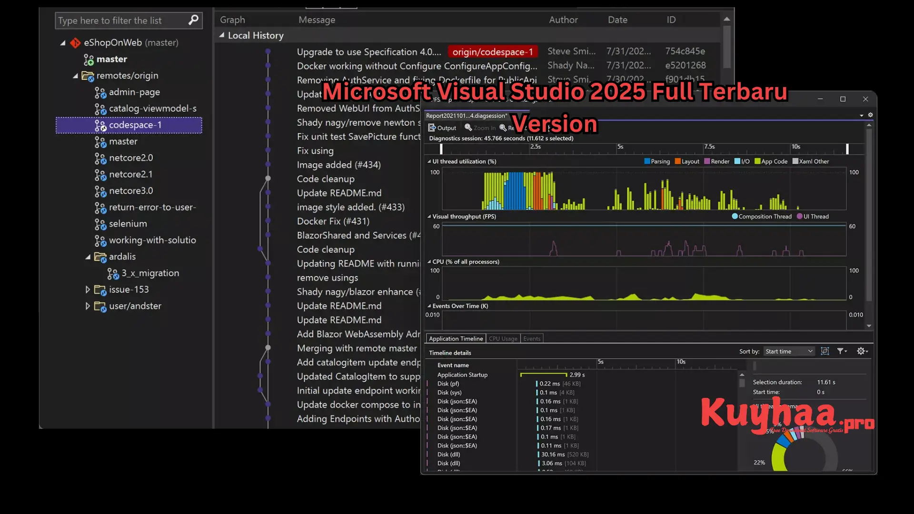The width and height of the screenshot is (914, 514).
Task: Expand the user/andster folder node
Action: pos(88,306)
